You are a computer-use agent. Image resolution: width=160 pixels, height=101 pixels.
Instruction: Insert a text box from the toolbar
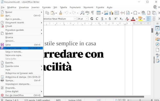pos(117,13)
